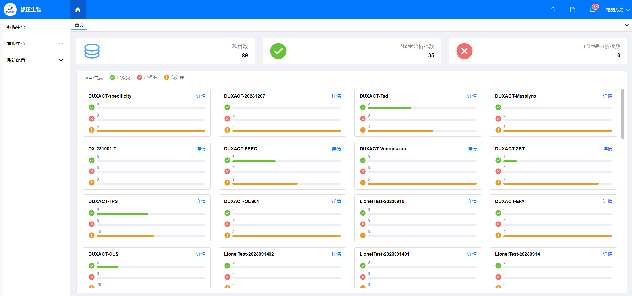Select the 首页 tab

coord(79,25)
